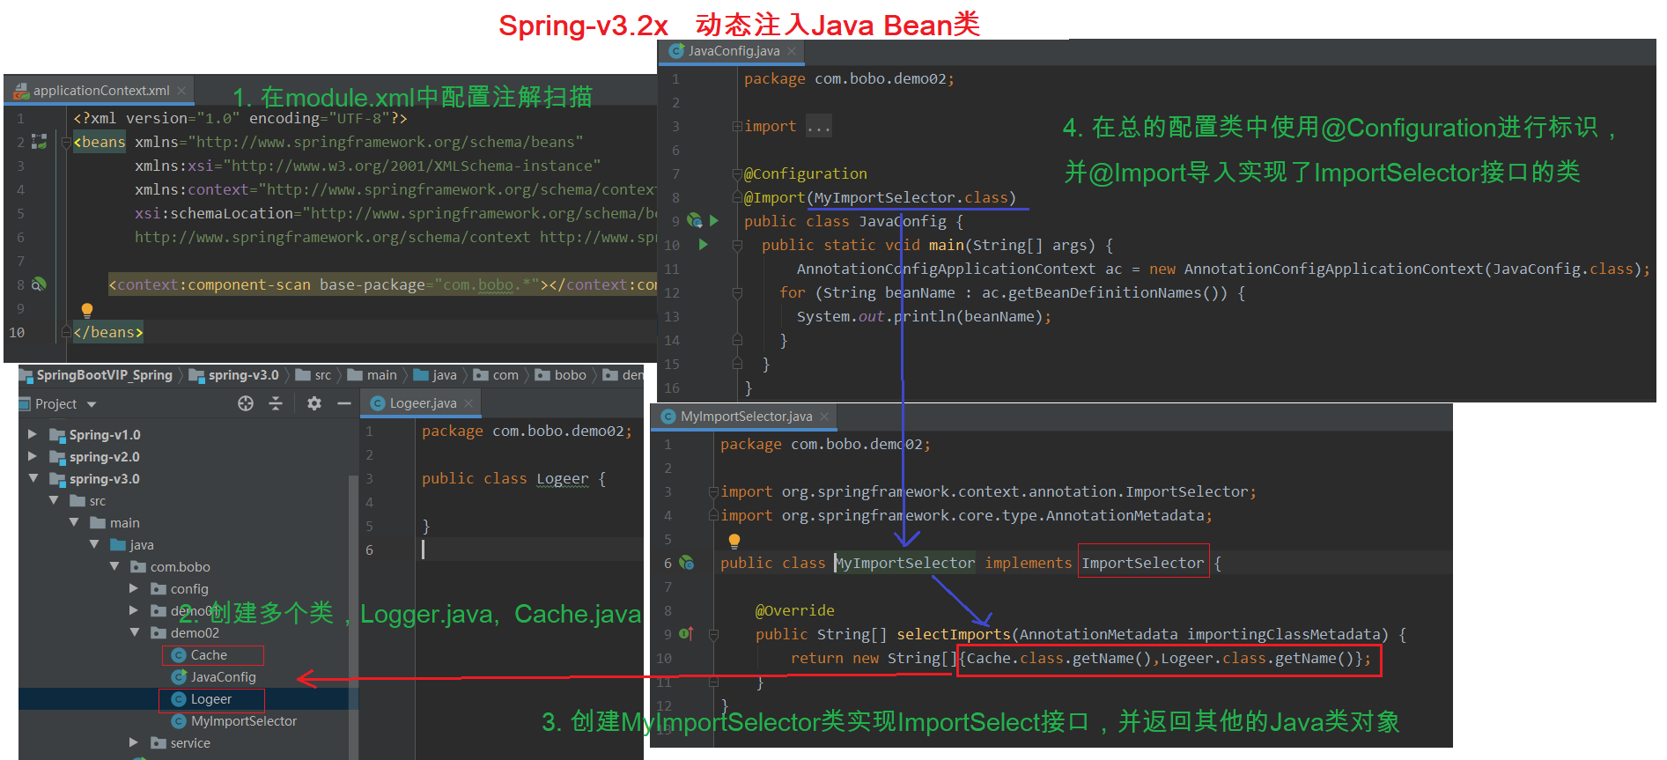The width and height of the screenshot is (1667, 760).
Task: Hide the Project panel with minus icon
Action: coord(344,403)
